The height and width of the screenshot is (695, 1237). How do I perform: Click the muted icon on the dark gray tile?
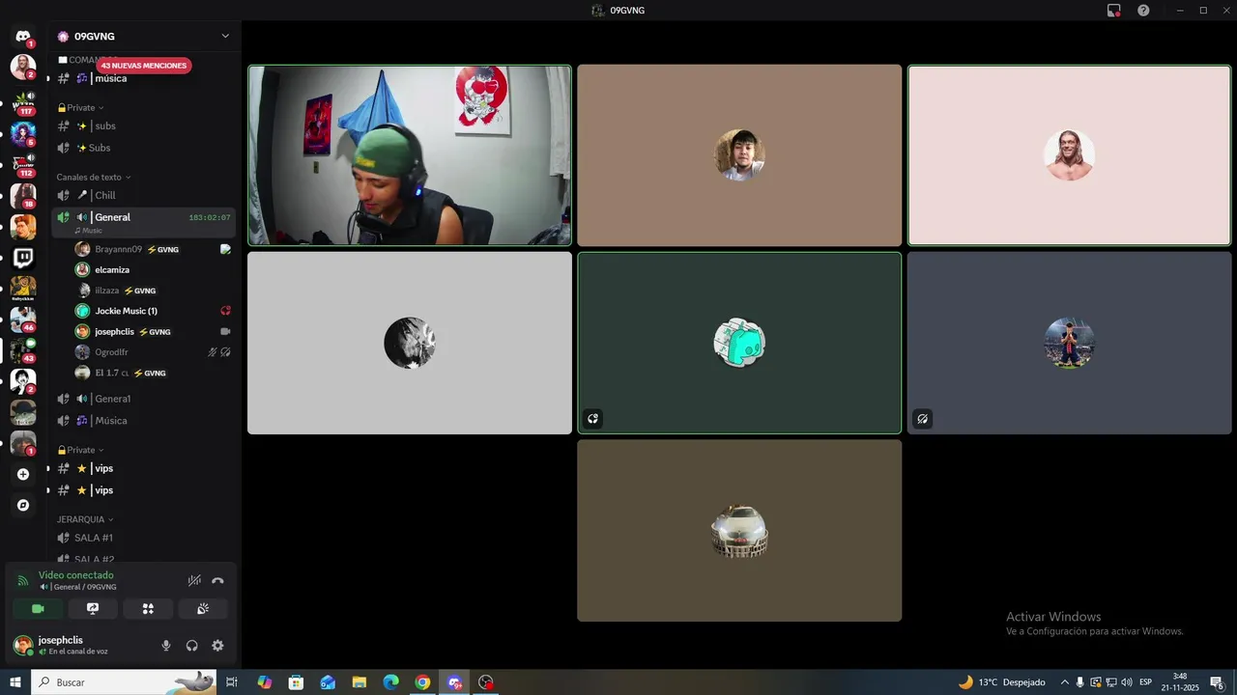point(923,419)
